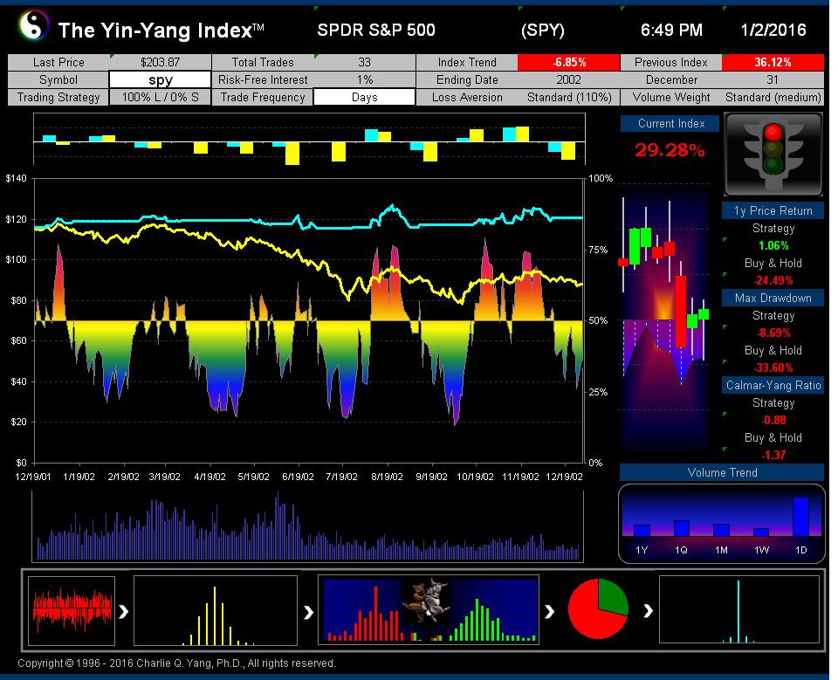Screen dimensions: 838x680
Task: Click the arrow after the yellow histogram
Action: (x=308, y=612)
